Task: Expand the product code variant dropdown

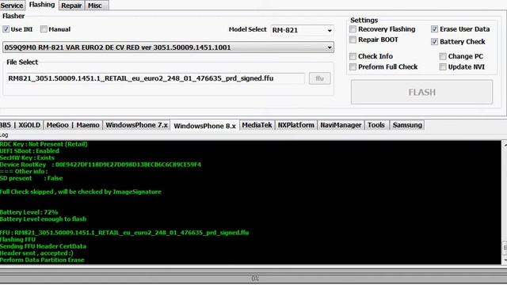Action: 168,47
